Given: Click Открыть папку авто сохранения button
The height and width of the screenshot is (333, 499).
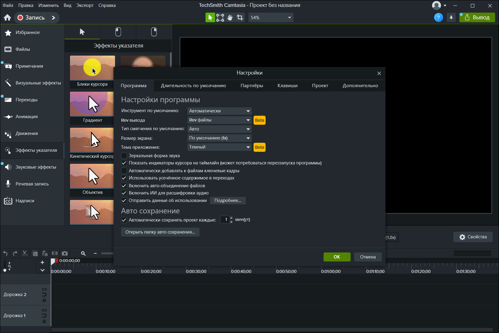Looking at the screenshot, I should (160, 232).
